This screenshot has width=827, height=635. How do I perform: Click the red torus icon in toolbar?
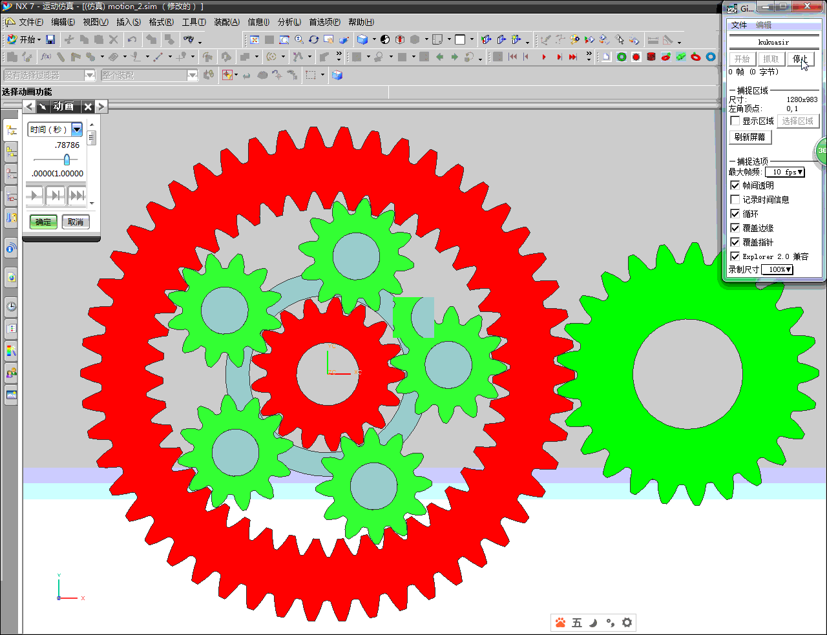pyautogui.click(x=696, y=57)
